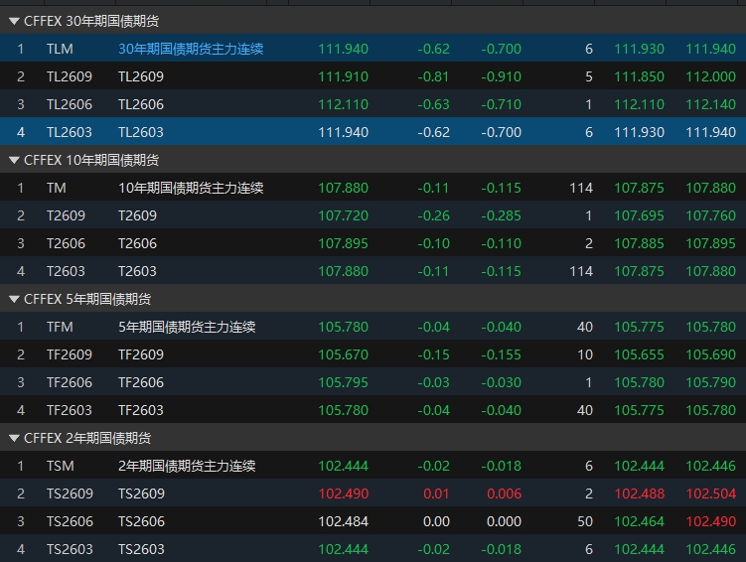Select the TFM code cell
Screen dimensions: 746x562
click(60, 327)
